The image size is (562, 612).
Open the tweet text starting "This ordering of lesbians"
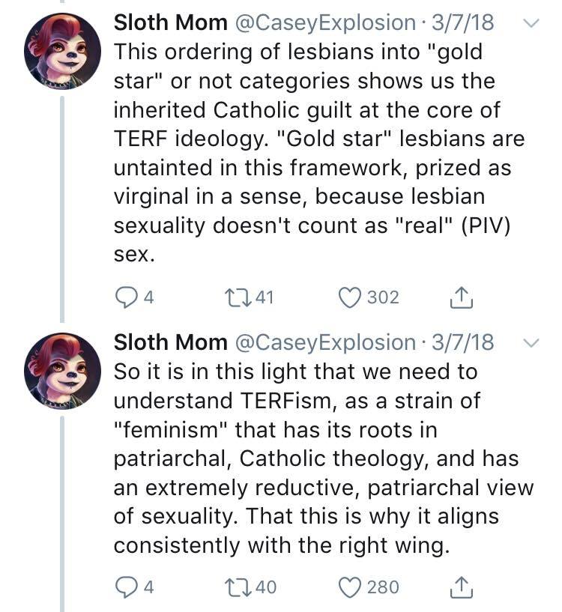tap(315, 154)
